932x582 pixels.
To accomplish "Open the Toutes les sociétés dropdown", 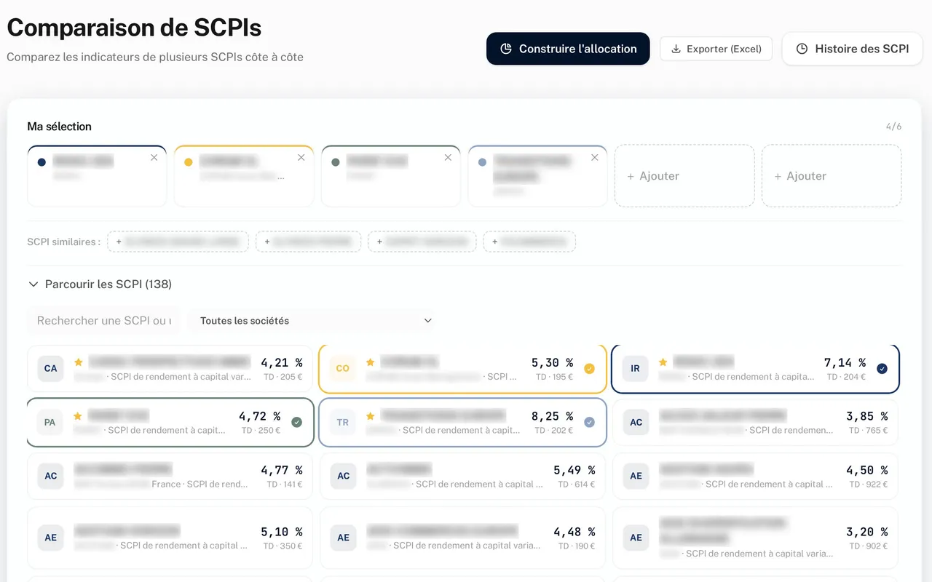I will pos(316,320).
